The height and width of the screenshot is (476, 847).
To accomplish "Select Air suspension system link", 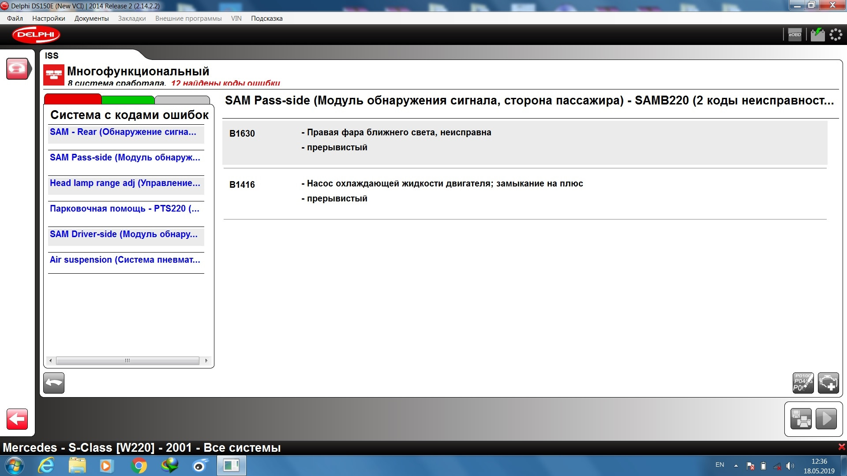I will (125, 260).
